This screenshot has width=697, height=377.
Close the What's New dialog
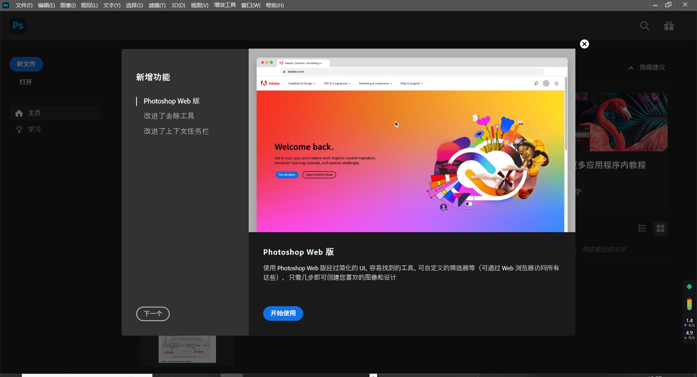[x=584, y=44]
